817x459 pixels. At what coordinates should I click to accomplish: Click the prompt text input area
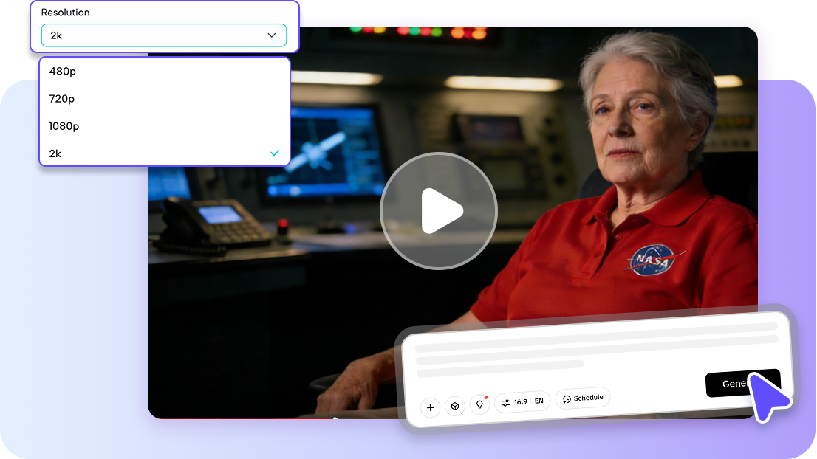[x=584, y=351]
